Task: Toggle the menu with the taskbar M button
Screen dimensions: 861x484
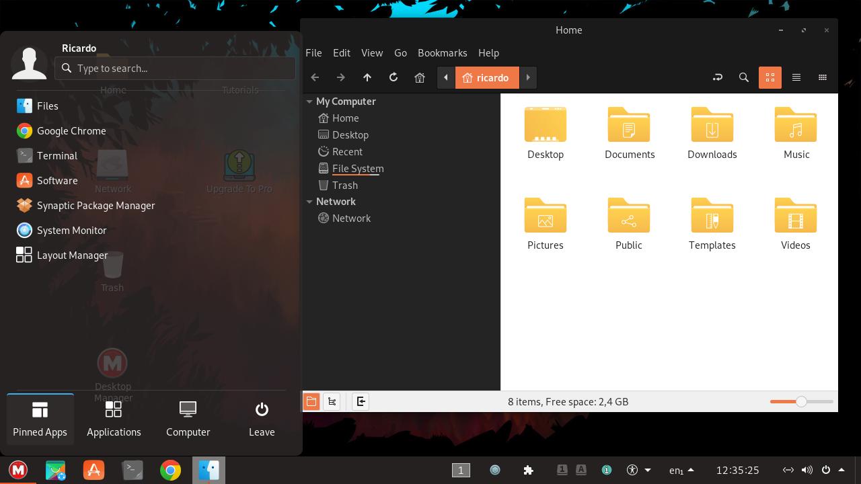Action: [18, 470]
